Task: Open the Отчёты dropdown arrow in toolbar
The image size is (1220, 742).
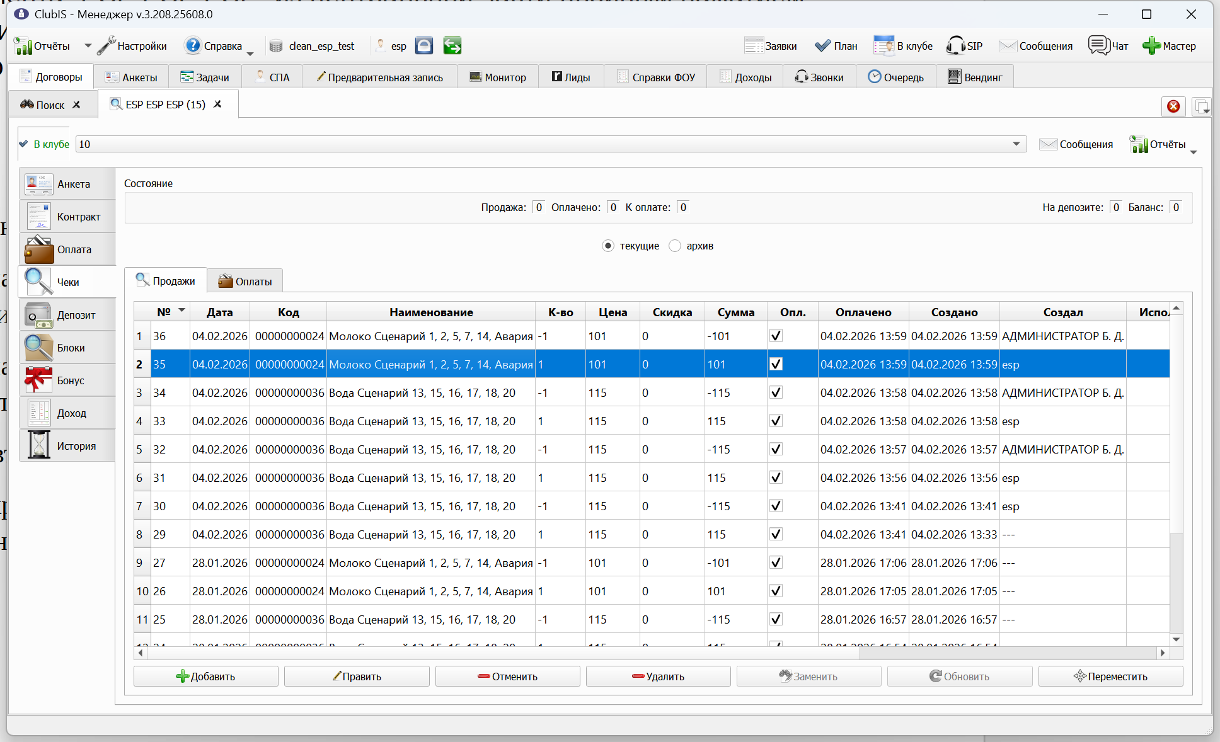Action: (x=88, y=46)
